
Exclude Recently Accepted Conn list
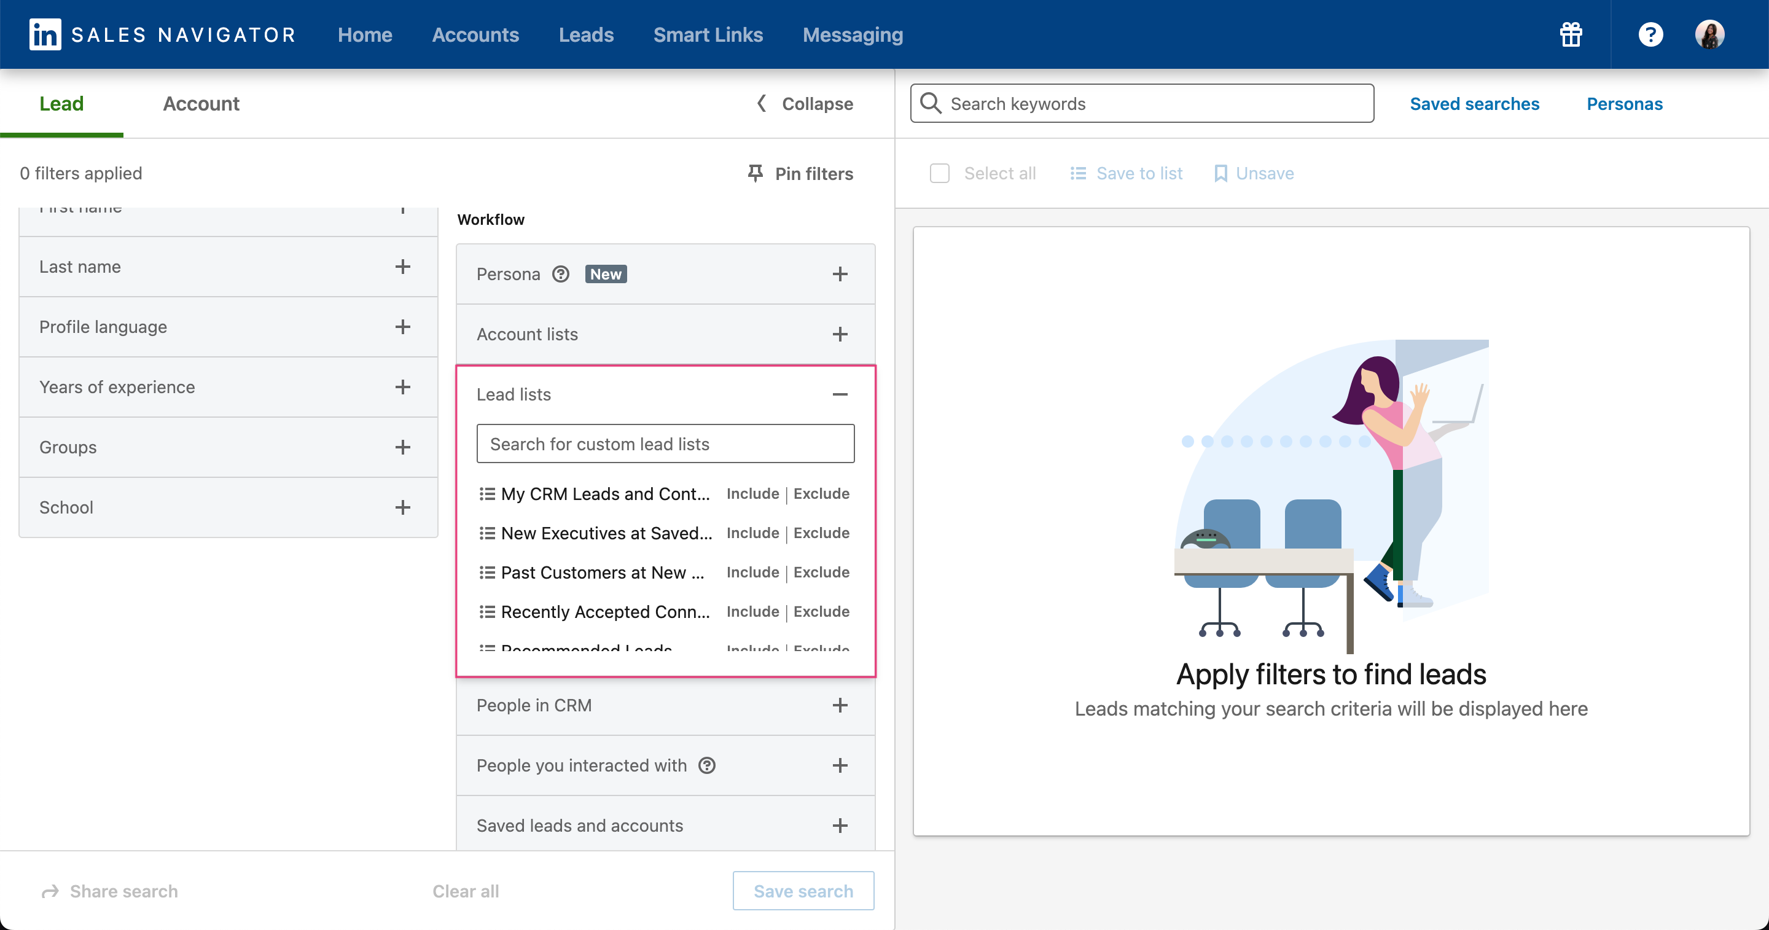pyautogui.click(x=821, y=611)
